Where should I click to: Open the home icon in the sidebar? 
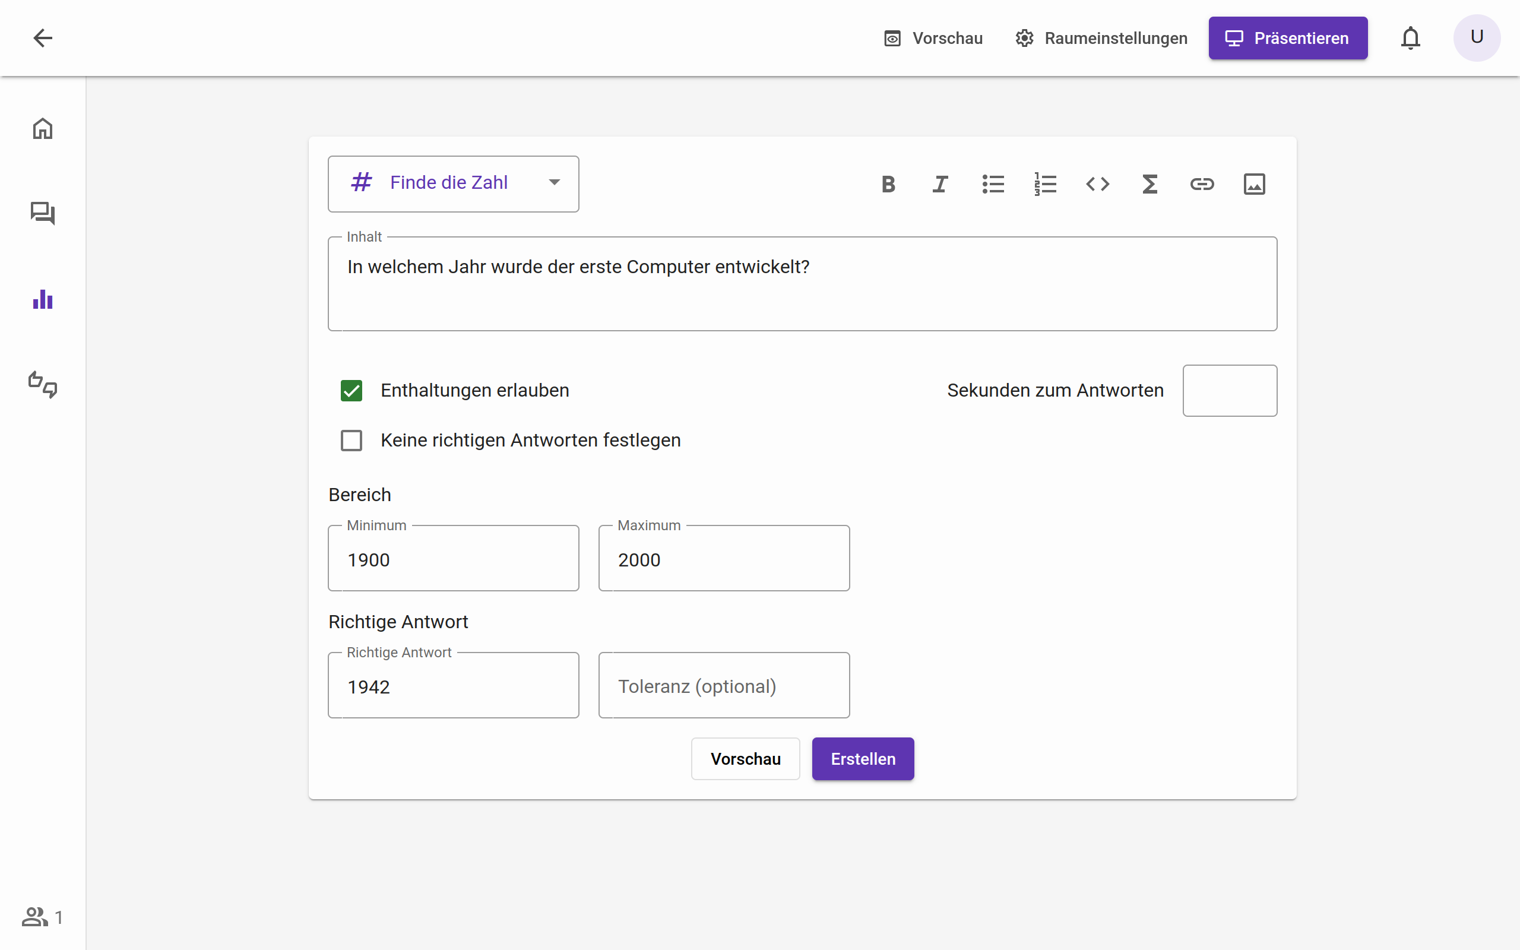pos(43,128)
